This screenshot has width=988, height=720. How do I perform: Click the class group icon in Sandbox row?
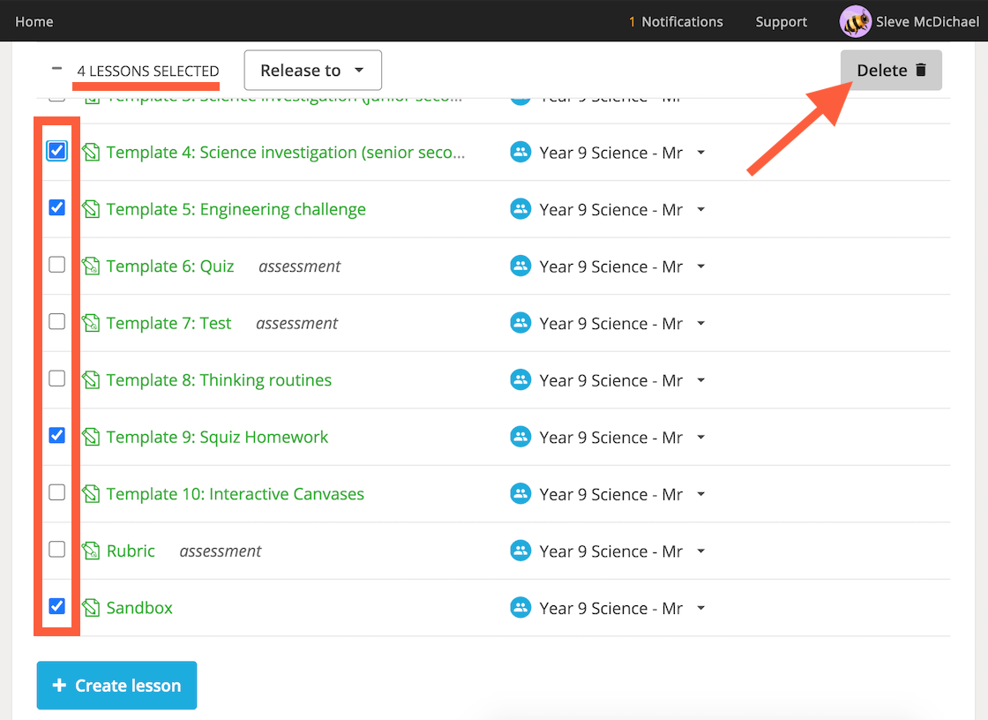tap(520, 608)
